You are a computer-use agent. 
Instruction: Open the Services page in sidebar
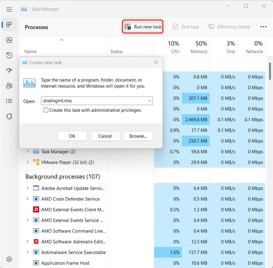coord(9,116)
